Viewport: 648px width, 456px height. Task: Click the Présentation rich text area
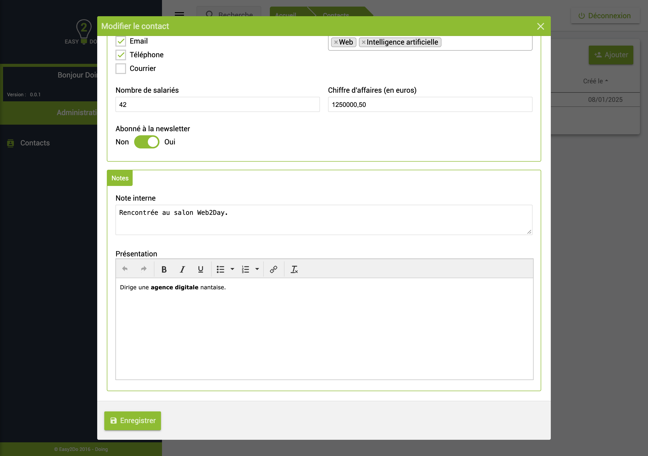(324, 329)
